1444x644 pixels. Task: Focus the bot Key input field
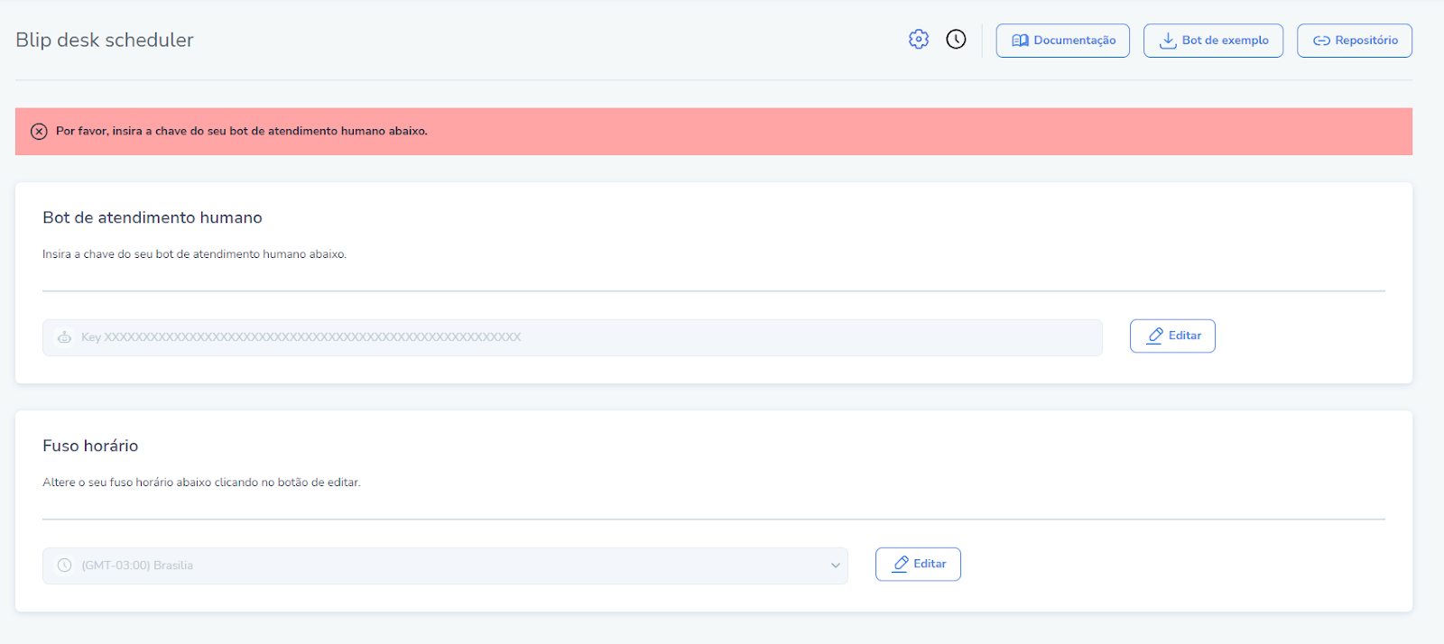pos(572,337)
